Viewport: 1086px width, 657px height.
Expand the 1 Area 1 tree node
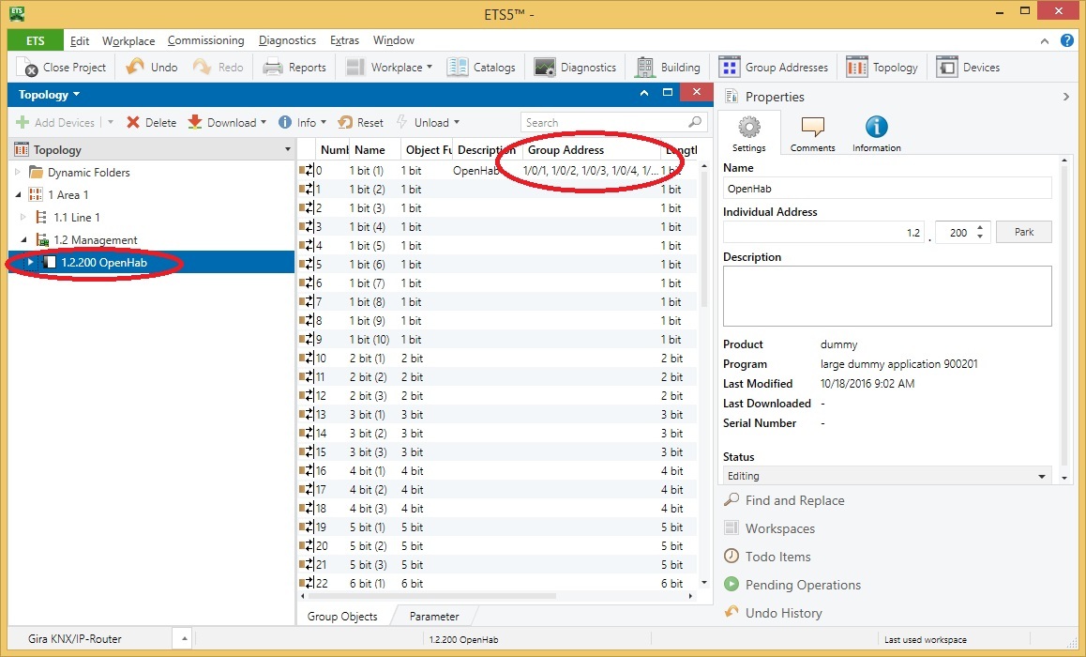(x=20, y=194)
